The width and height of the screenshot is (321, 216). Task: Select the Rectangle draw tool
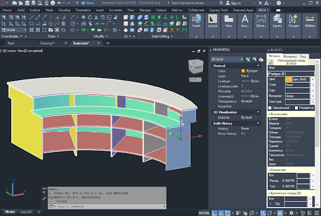(31, 24)
